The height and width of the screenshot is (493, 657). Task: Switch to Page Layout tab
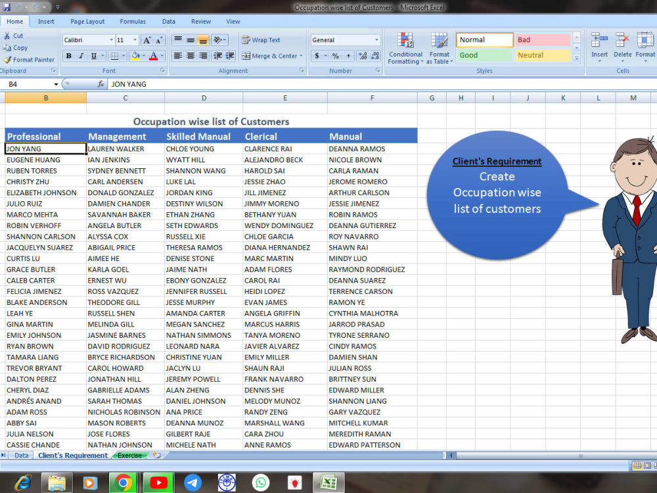point(87,22)
